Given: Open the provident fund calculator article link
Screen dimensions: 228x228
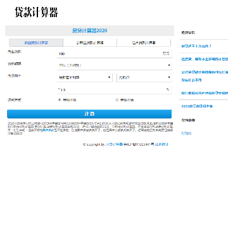Looking at the screenshot, I should pyautogui.click(x=205, y=76).
